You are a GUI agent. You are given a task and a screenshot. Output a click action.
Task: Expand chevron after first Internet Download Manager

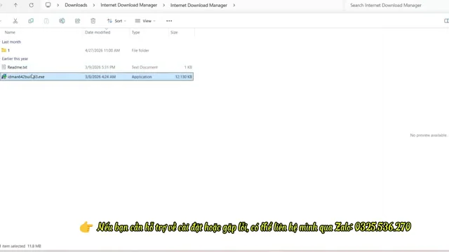(x=163, y=5)
